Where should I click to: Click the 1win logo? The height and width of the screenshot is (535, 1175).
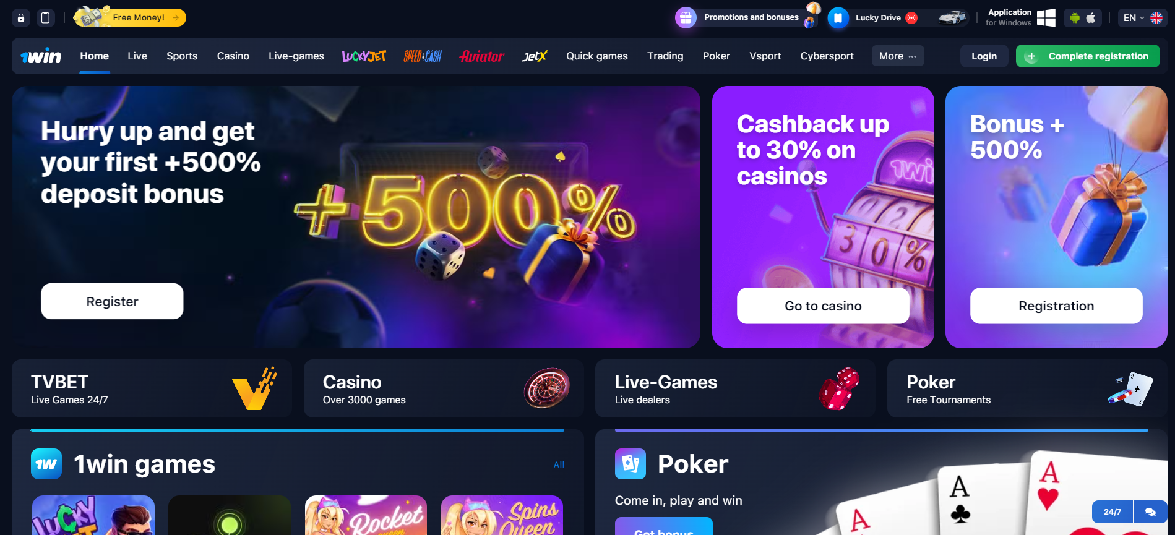point(41,56)
